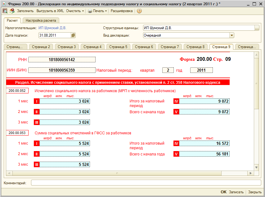Click into the Комментарий input field

146,183
